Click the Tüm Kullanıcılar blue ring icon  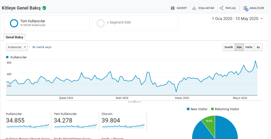click(14, 23)
